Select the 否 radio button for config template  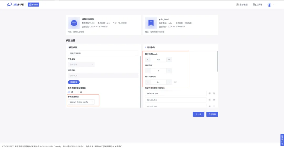pos(78,92)
